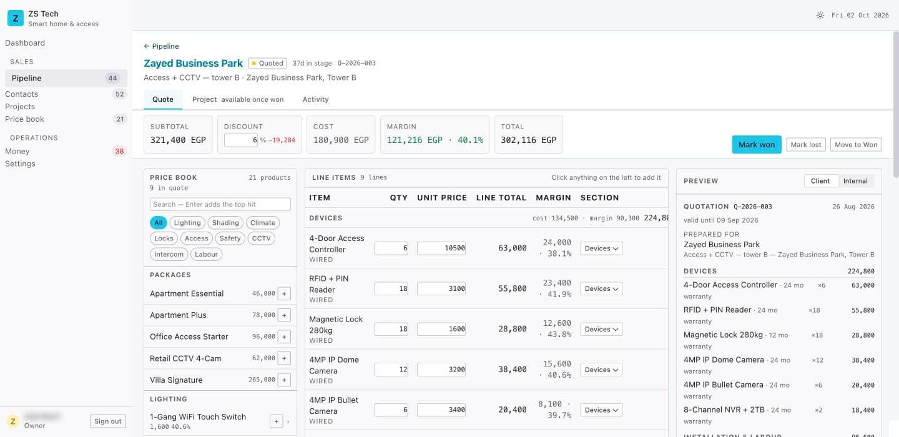
Task: Add Apartment Plus package with plus
Action: [x=284, y=315]
